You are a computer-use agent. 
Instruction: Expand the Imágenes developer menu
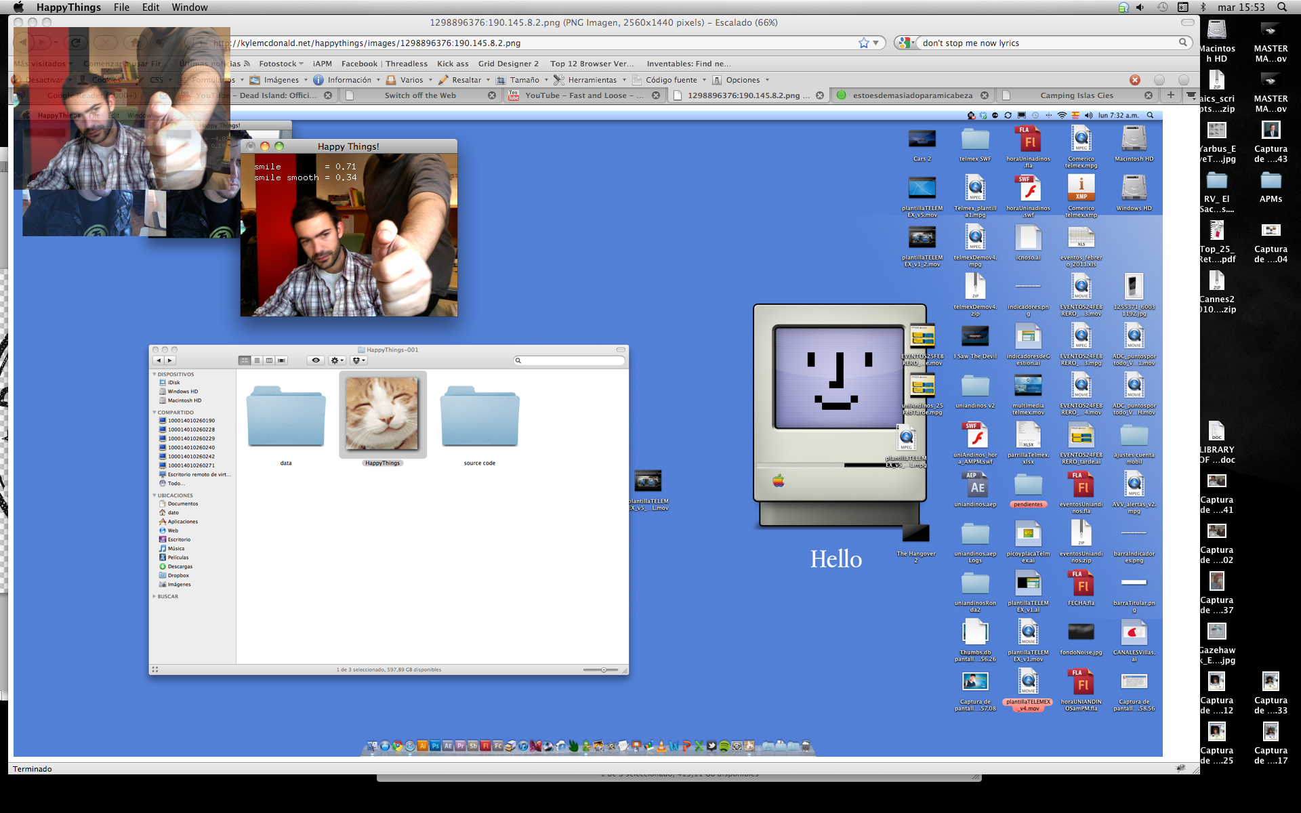tap(281, 80)
